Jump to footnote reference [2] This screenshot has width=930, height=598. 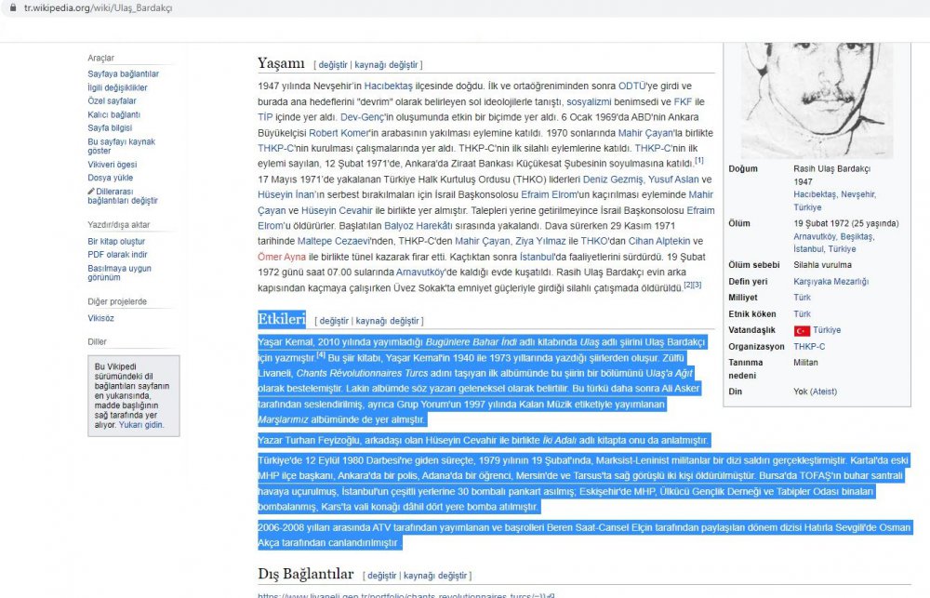click(688, 285)
